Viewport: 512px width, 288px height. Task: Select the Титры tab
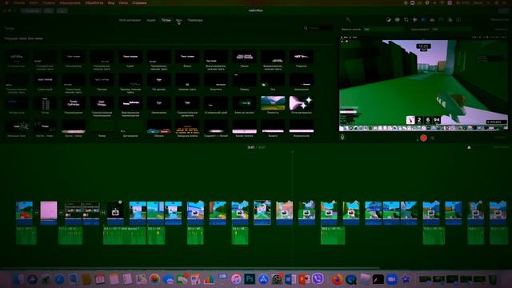166,20
